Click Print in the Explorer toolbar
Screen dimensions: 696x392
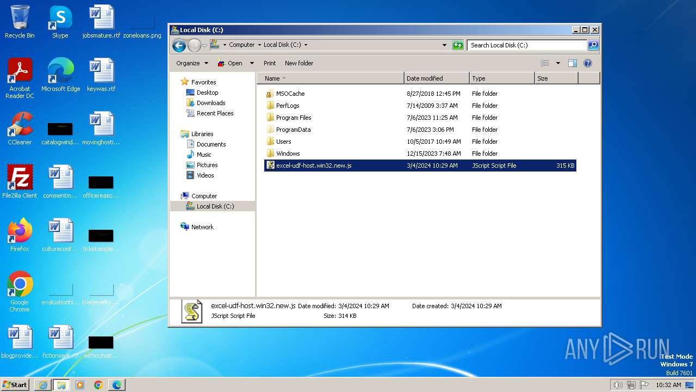[270, 63]
